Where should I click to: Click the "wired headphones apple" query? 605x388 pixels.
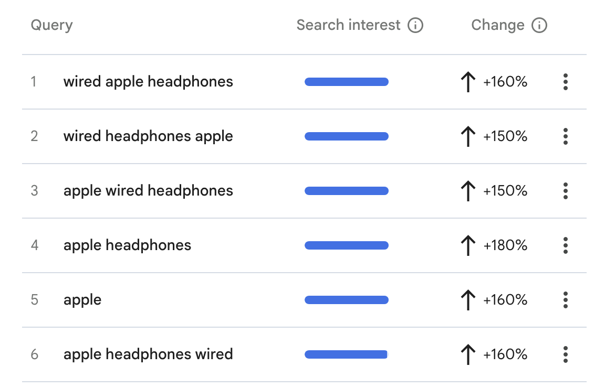pos(148,136)
